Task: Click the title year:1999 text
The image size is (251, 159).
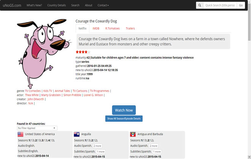Action: coord(84,74)
